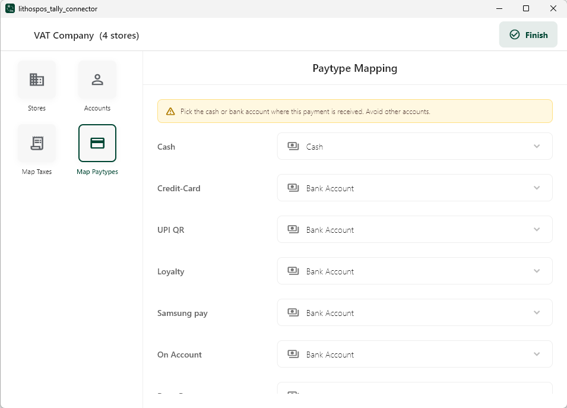The width and height of the screenshot is (567, 408).
Task: Click the money icon in Loyalty row
Action: (x=293, y=271)
